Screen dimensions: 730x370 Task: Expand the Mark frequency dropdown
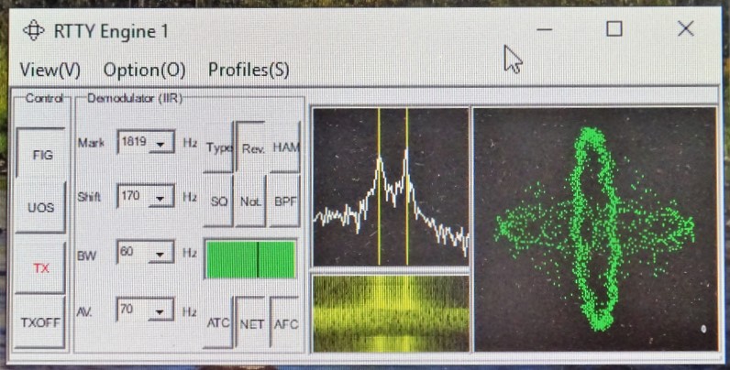161,144
